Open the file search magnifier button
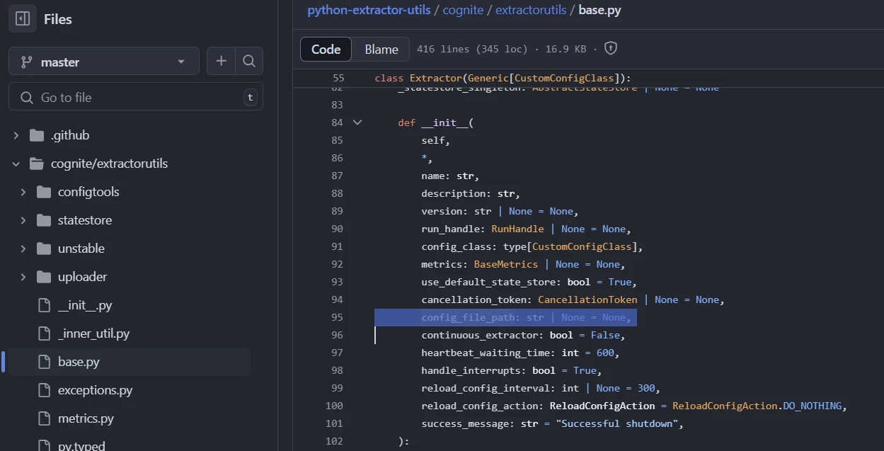This screenshot has height=451, width=884. click(249, 62)
